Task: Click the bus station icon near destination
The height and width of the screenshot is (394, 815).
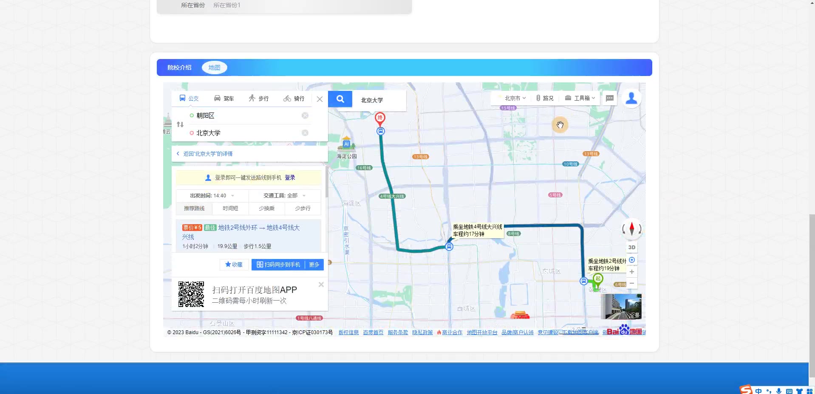Action: [x=381, y=131]
